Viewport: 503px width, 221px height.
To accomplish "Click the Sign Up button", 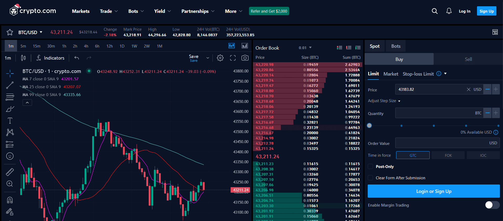I will (486, 11).
